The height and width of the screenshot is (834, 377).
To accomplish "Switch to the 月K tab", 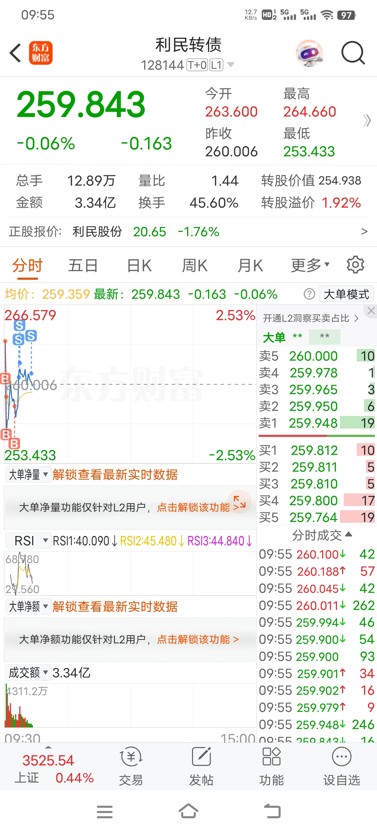I will pyautogui.click(x=250, y=266).
